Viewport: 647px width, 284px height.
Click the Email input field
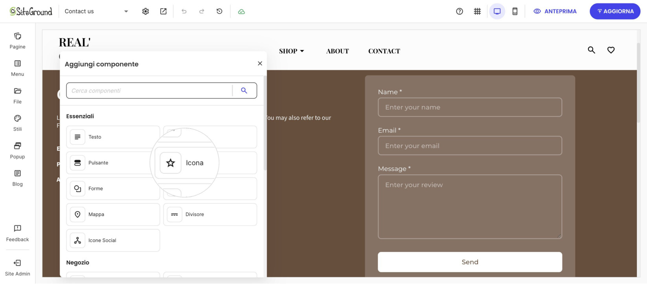pos(470,146)
